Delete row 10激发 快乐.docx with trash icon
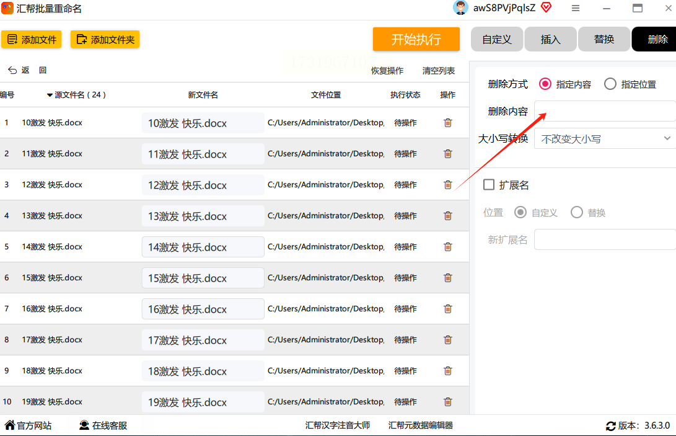The height and width of the screenshot is (436, 676). coord(448,123)
